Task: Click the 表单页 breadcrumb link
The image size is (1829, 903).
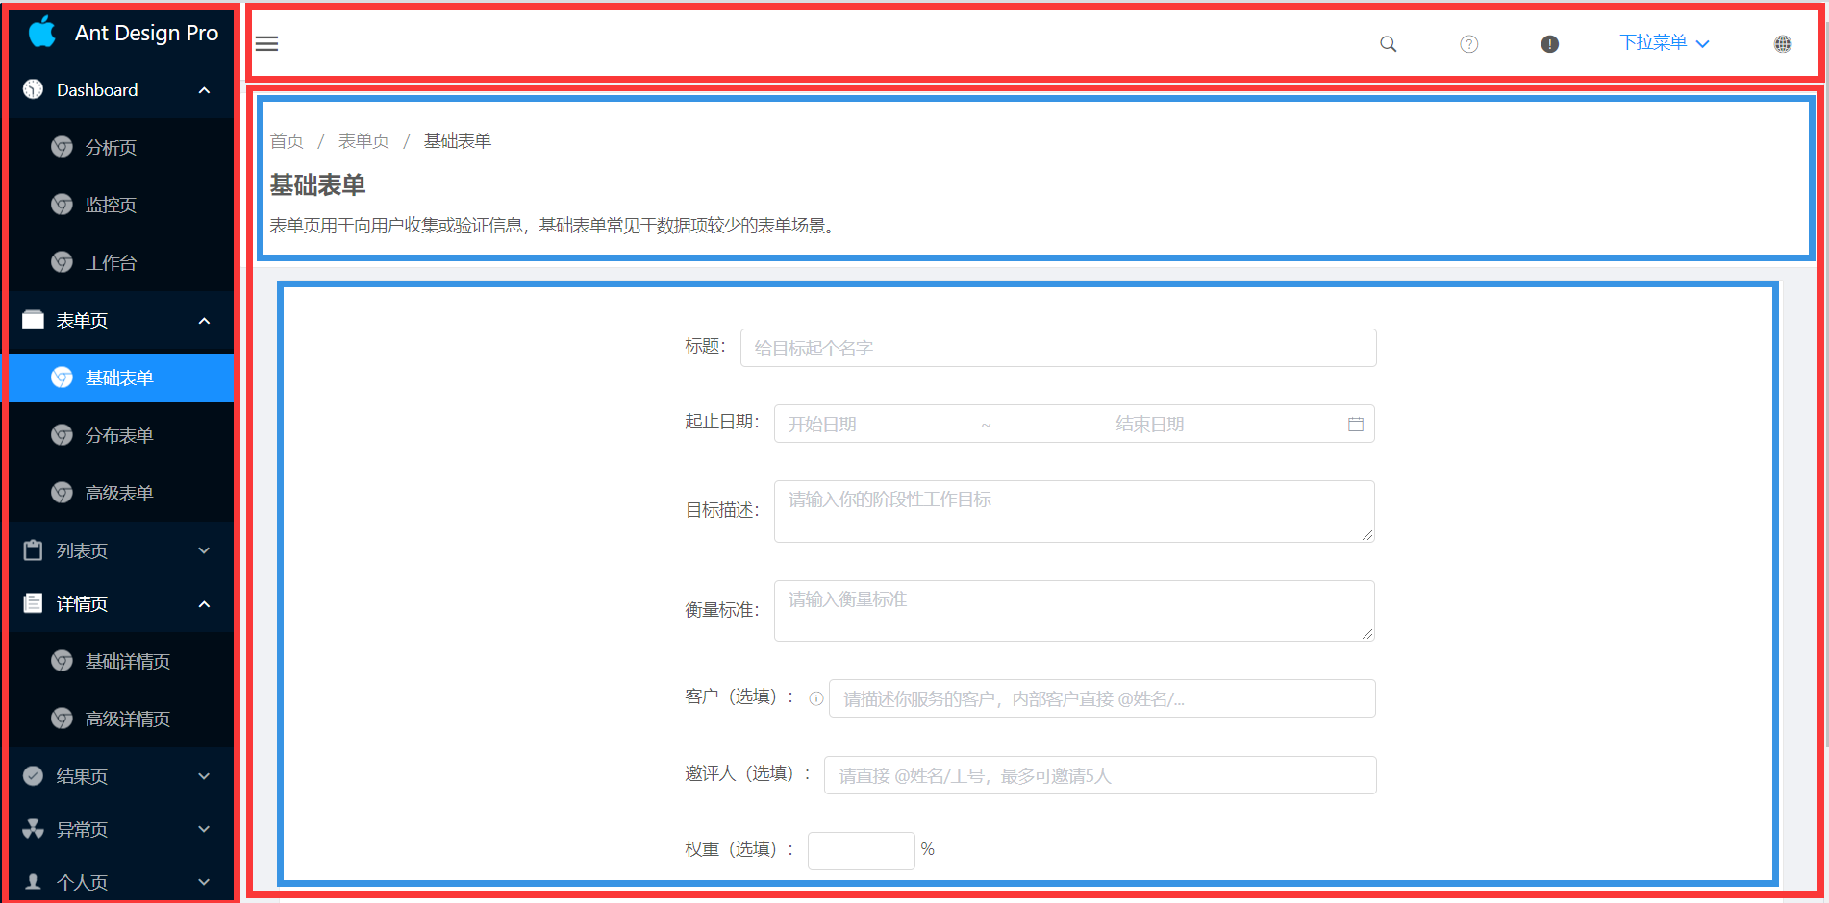Action: 363,141
